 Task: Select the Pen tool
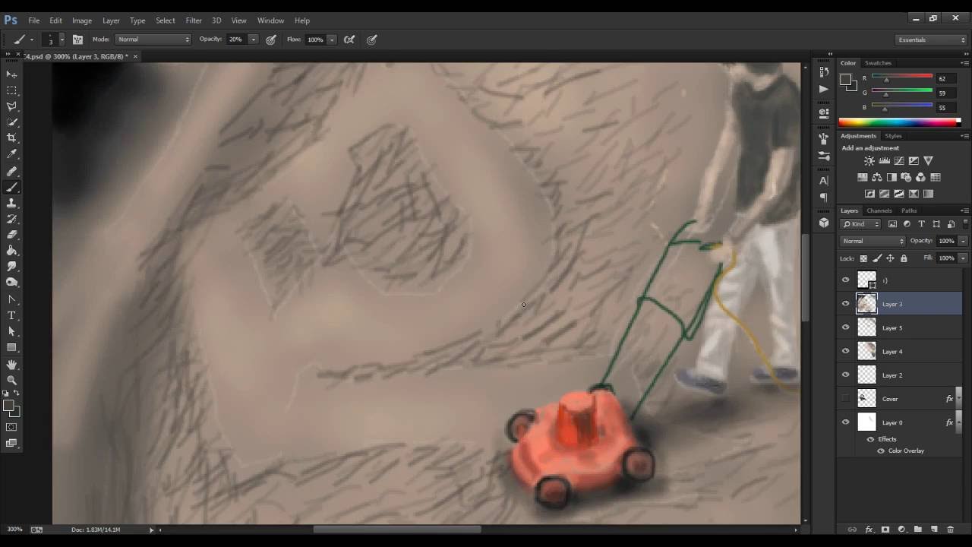[12, 300]
